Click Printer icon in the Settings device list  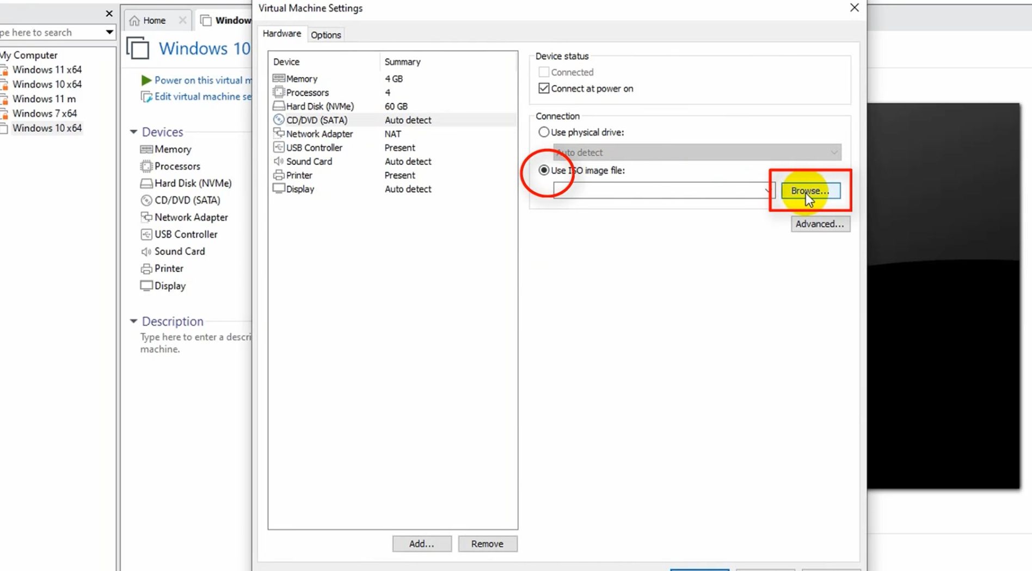[x=279, y=175]
